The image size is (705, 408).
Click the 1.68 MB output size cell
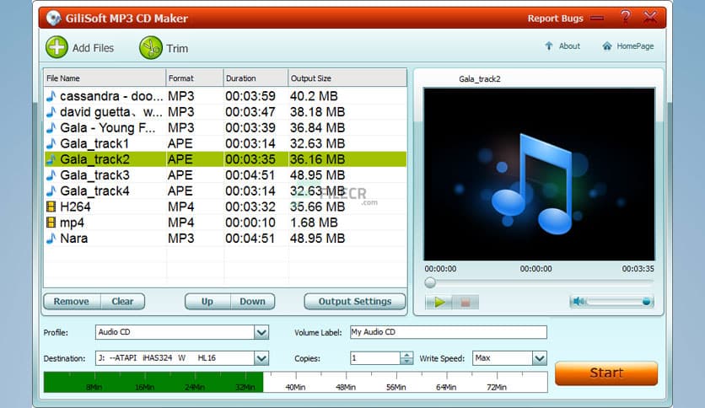point(314,223)
